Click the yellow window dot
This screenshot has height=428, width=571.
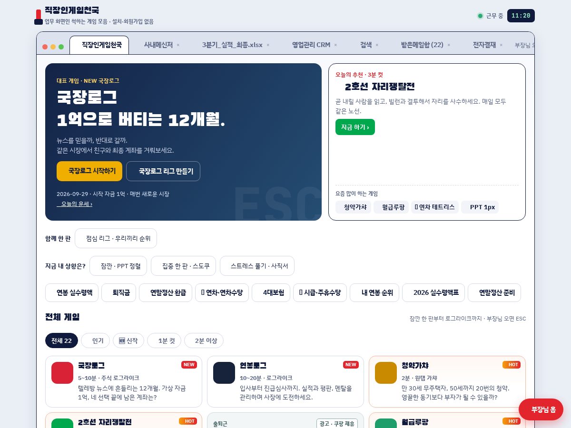(x=53, y=47)
